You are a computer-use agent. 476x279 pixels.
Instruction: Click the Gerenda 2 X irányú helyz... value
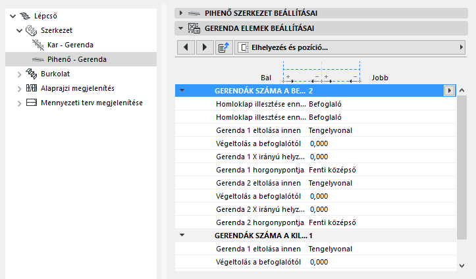(319, 209)
